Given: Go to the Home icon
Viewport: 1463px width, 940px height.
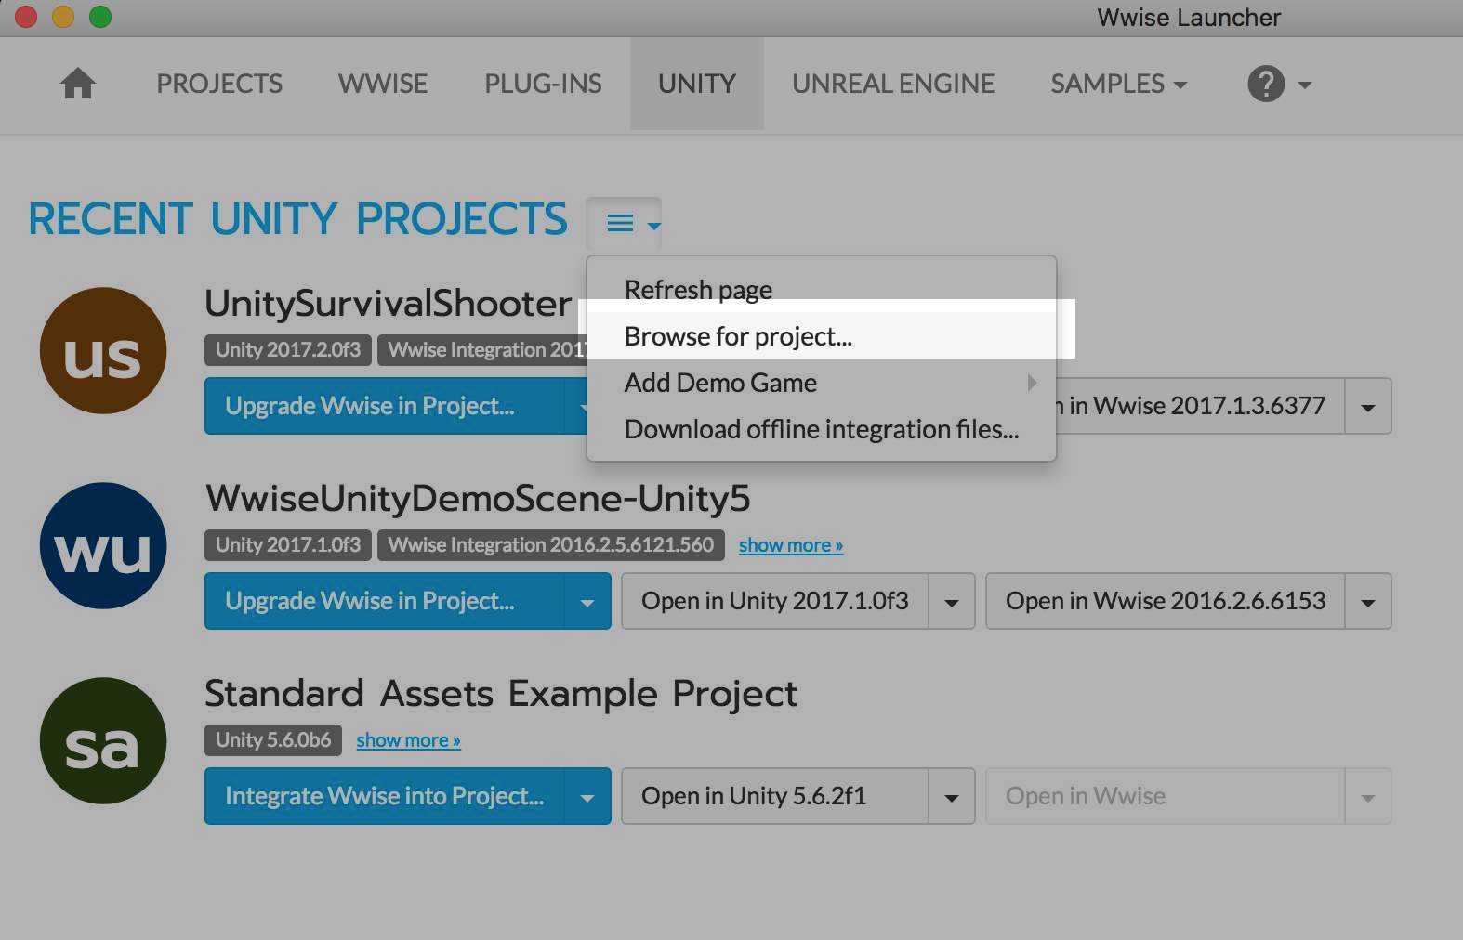Looking at the screenshot, I should coord(78,84).
